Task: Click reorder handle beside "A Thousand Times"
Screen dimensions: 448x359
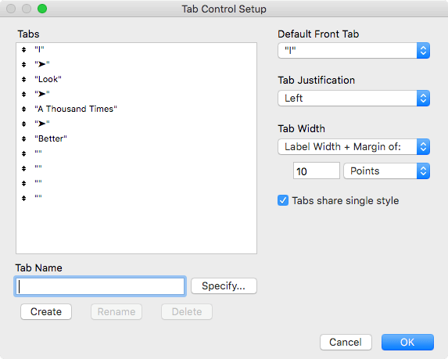Action: pyautogui.click(x=23, y=109)
